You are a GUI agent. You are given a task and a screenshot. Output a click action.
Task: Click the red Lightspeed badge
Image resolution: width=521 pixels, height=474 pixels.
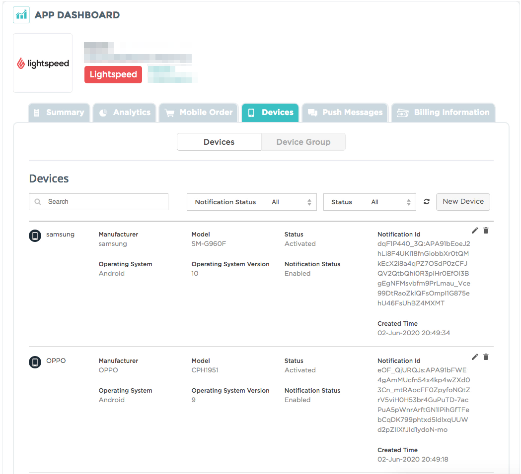(113, 74)
